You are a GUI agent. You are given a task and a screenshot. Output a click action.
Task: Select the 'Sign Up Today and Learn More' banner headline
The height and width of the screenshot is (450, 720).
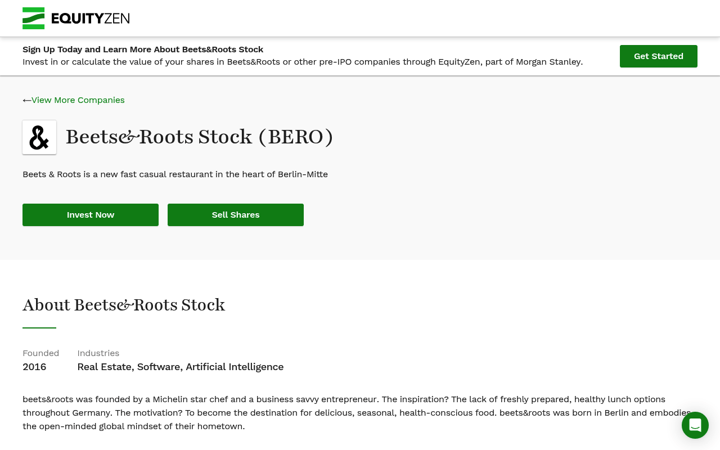point(143,49)
